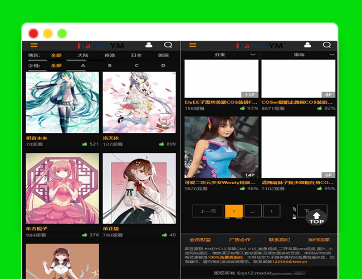Open the COSer御姐 gallery title
Viewport: 362px width, 279px height.
[297, 102]
